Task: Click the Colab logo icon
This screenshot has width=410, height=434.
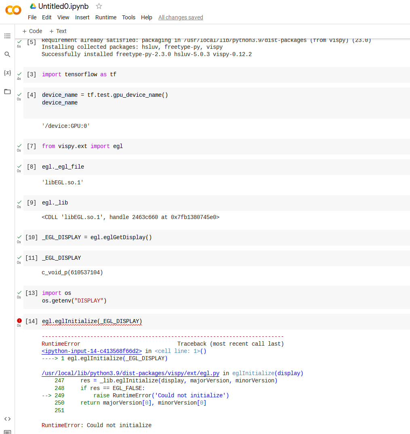Action: click(x=13, y=10)
